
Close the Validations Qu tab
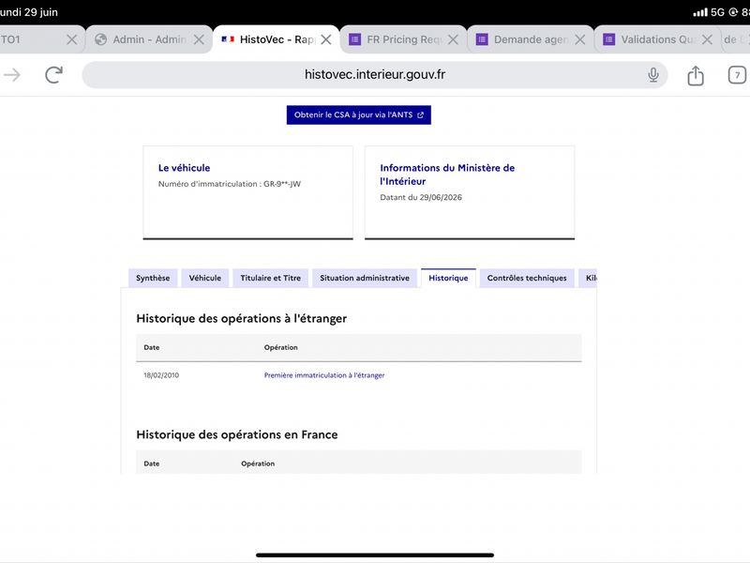pos(707,39)
